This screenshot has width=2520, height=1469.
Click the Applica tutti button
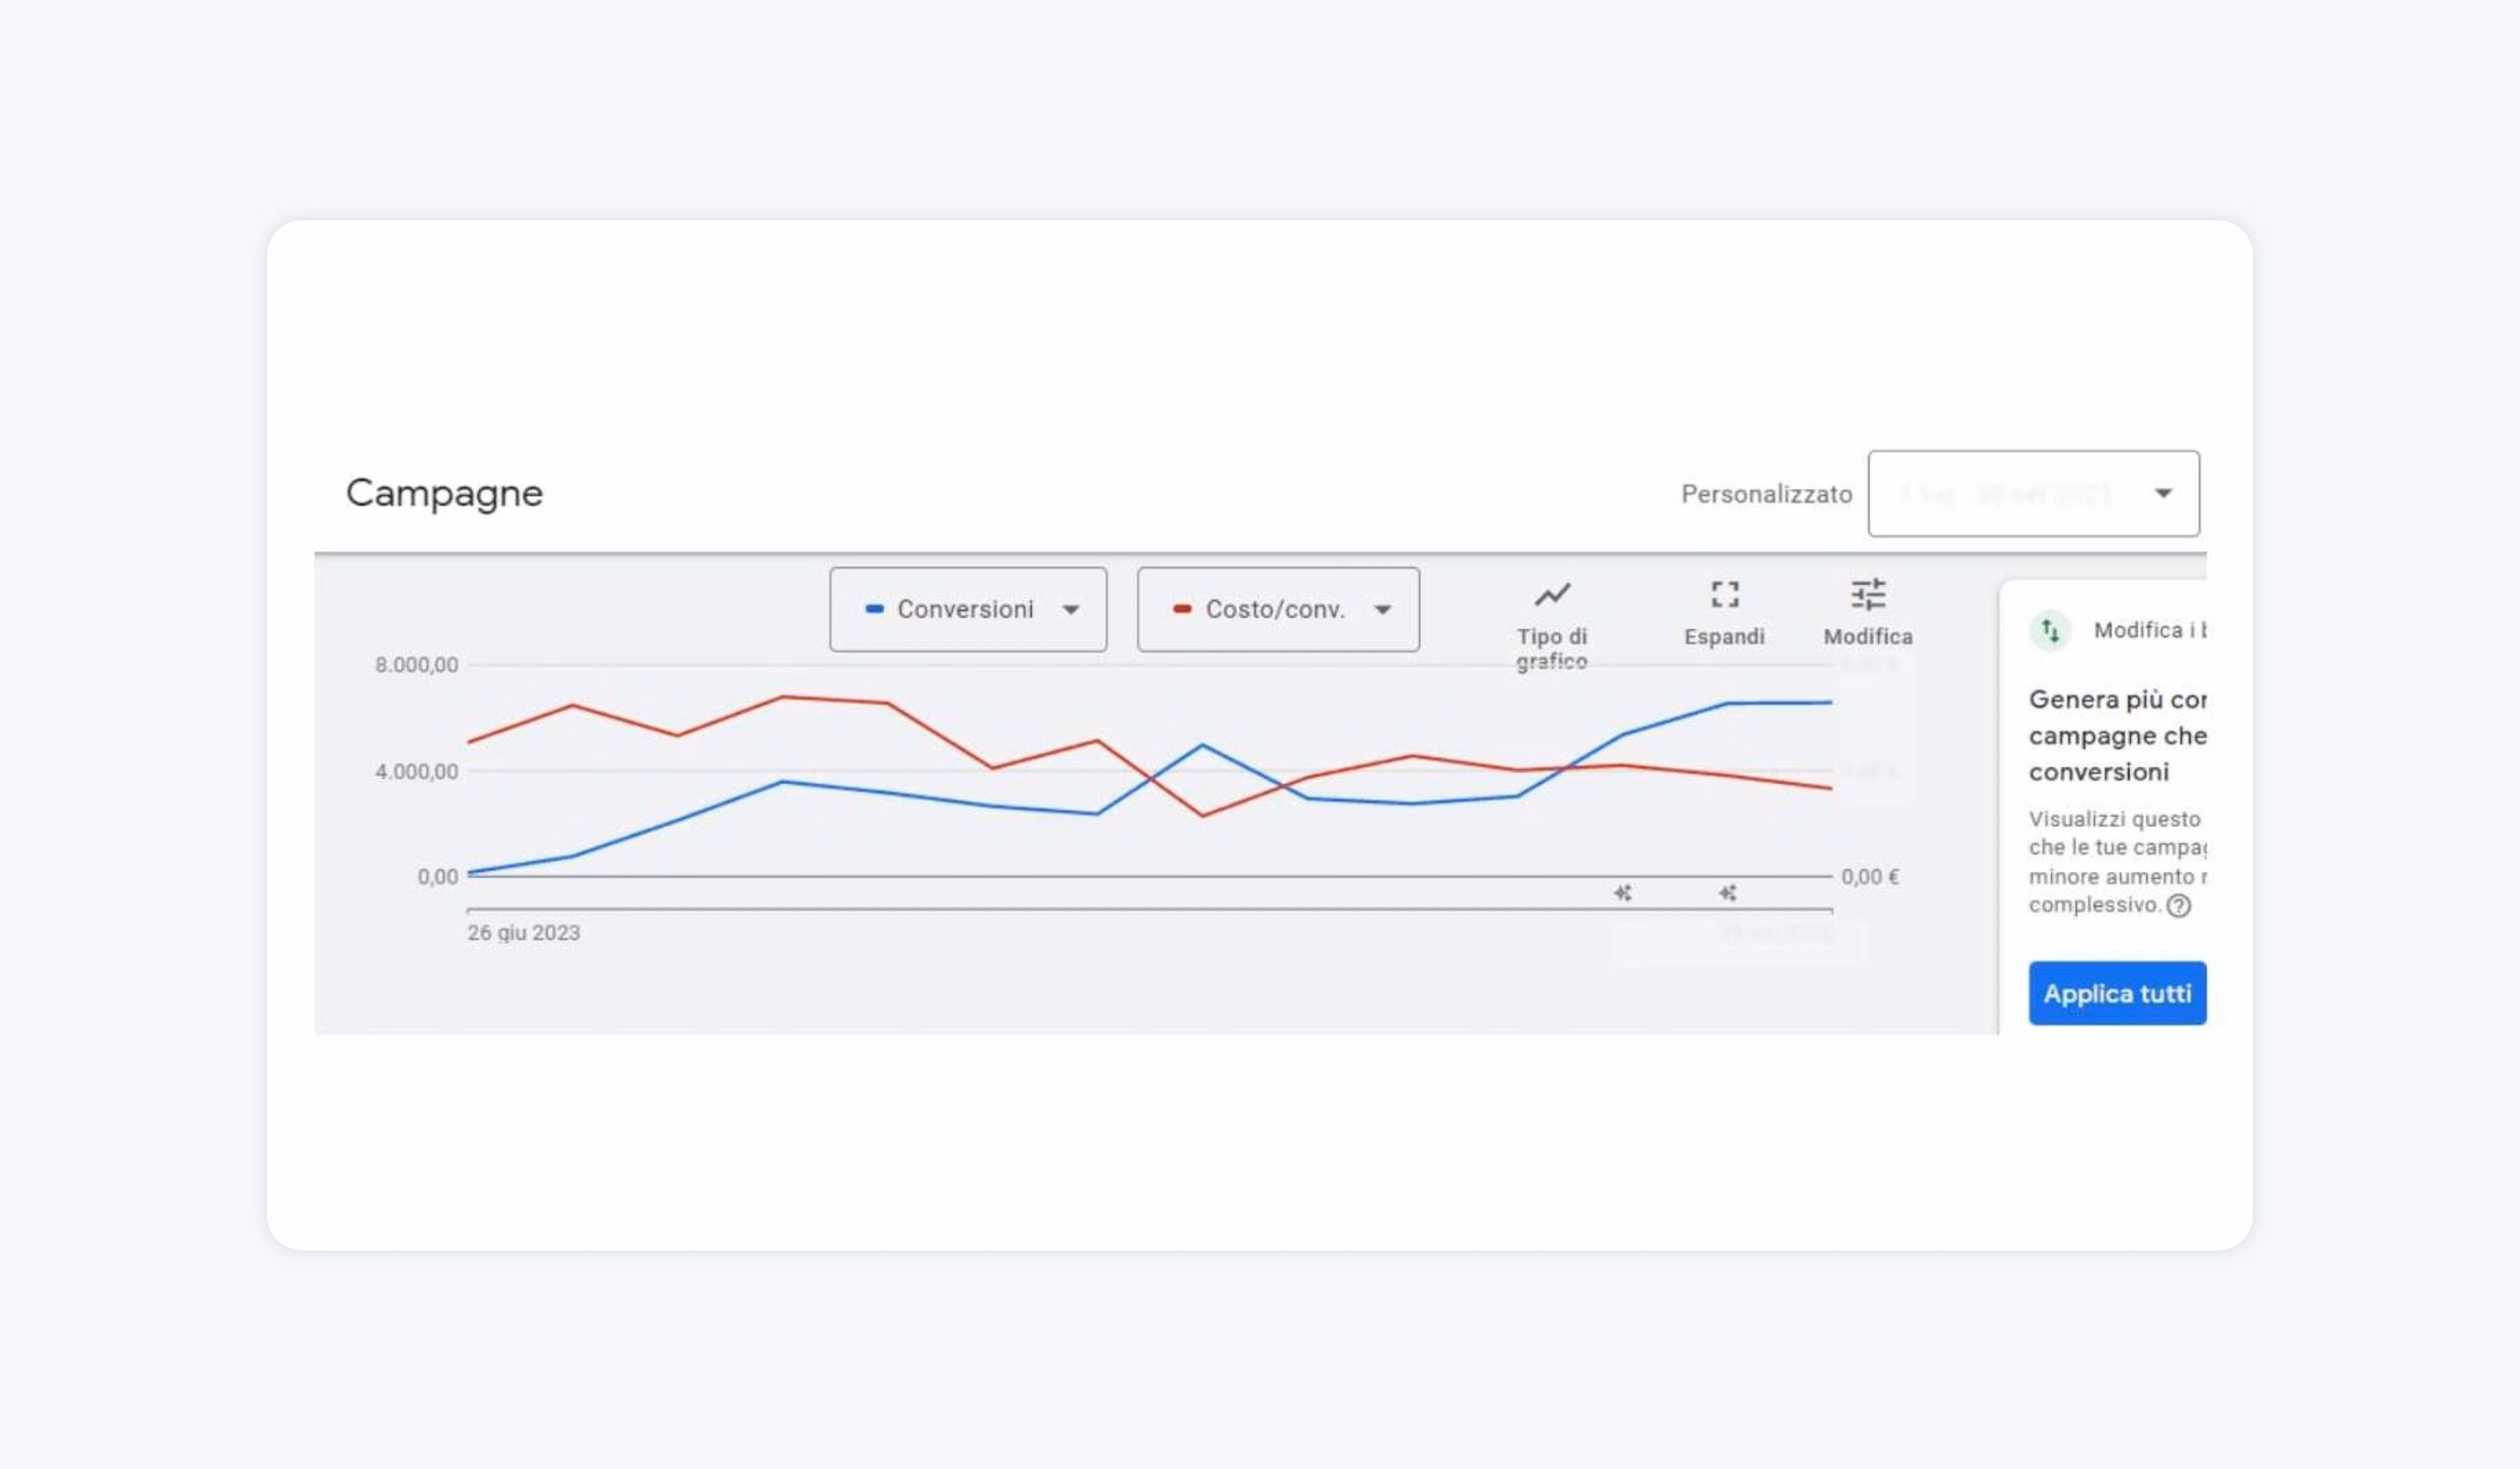tap(2117, 993)
